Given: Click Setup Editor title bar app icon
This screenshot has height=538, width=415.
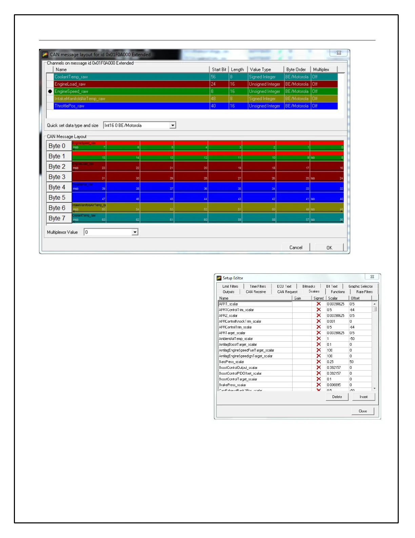Looking at the screenshot, I should click(219, 278).
